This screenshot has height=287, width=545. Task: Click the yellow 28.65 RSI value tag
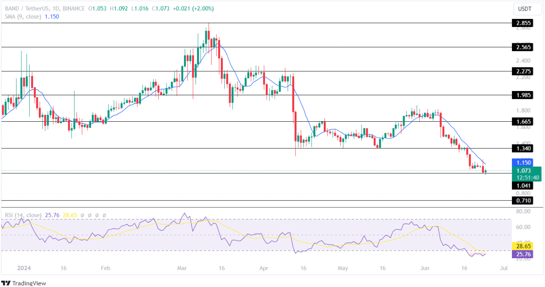(522, 246)
